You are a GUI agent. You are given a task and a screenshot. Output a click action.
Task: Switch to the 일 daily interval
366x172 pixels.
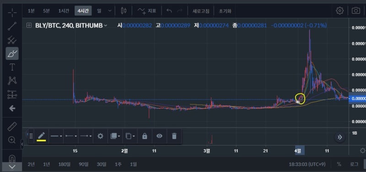[x=99, y=11]
